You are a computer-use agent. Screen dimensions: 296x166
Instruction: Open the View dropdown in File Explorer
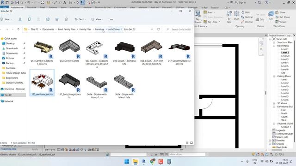tap(98, 19)
